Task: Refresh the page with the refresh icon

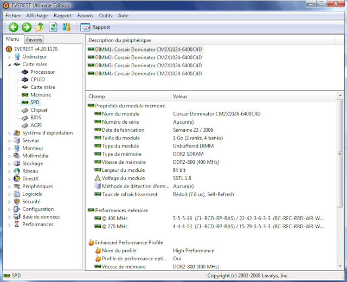Action: click(53, 27)
